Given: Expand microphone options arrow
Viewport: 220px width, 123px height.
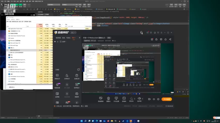Looking at the screenshot, I should click(134, 99).
